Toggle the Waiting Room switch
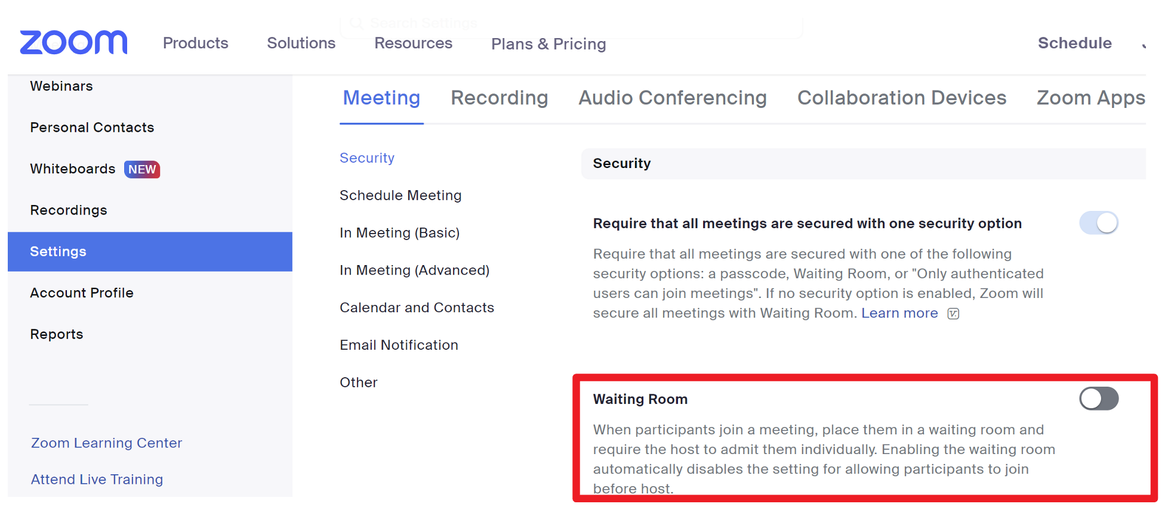 (1099, 399)
